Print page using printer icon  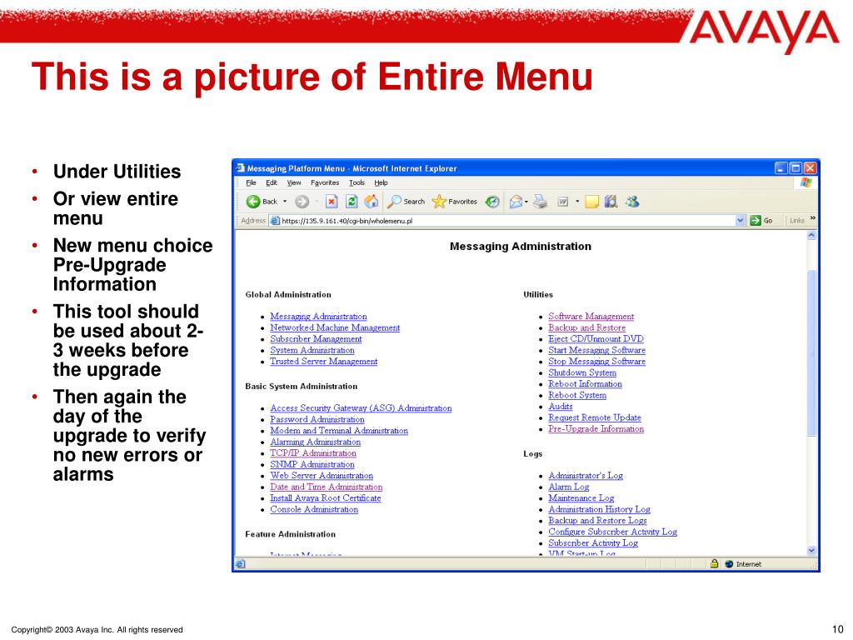tap(540, 202)
